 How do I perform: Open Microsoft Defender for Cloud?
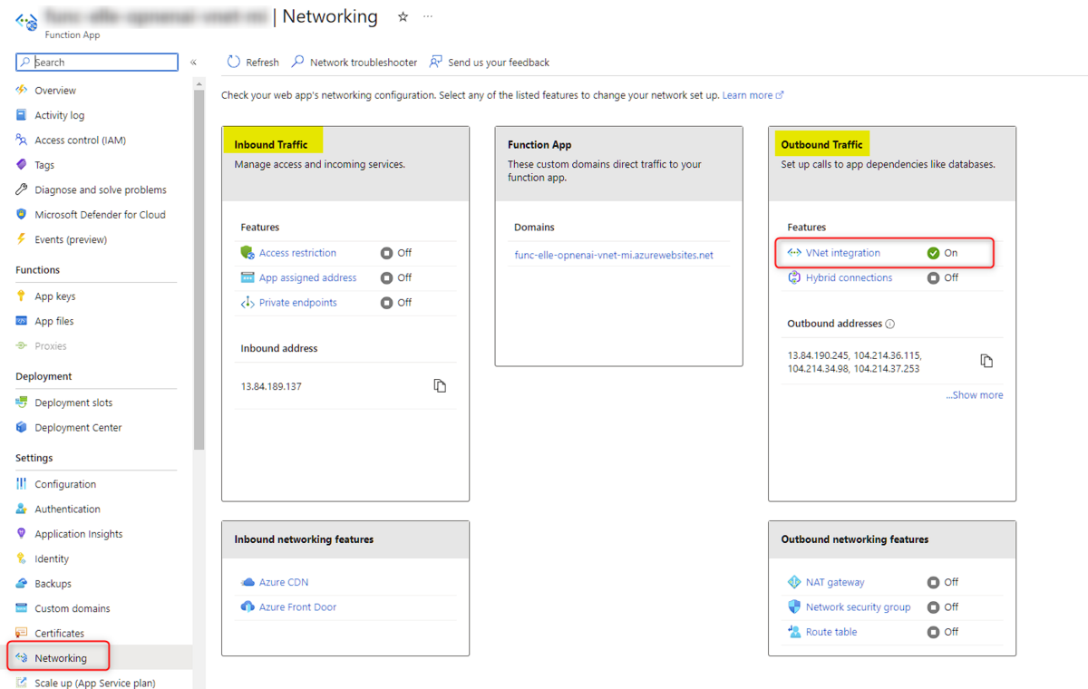point(100,215)
